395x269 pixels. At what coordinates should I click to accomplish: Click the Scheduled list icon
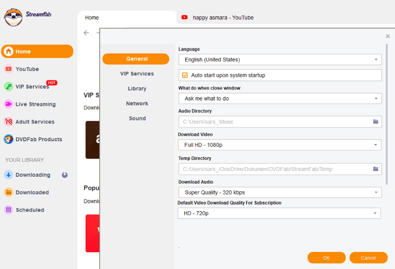point(9,209)
